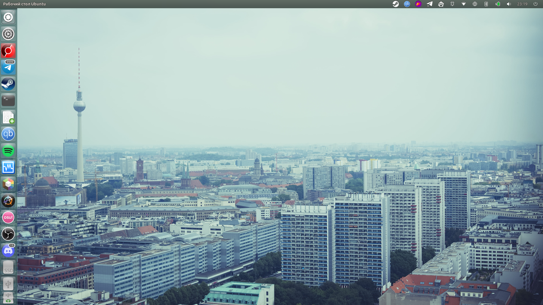Open the USB drive launcher icon

click(8, 284)
